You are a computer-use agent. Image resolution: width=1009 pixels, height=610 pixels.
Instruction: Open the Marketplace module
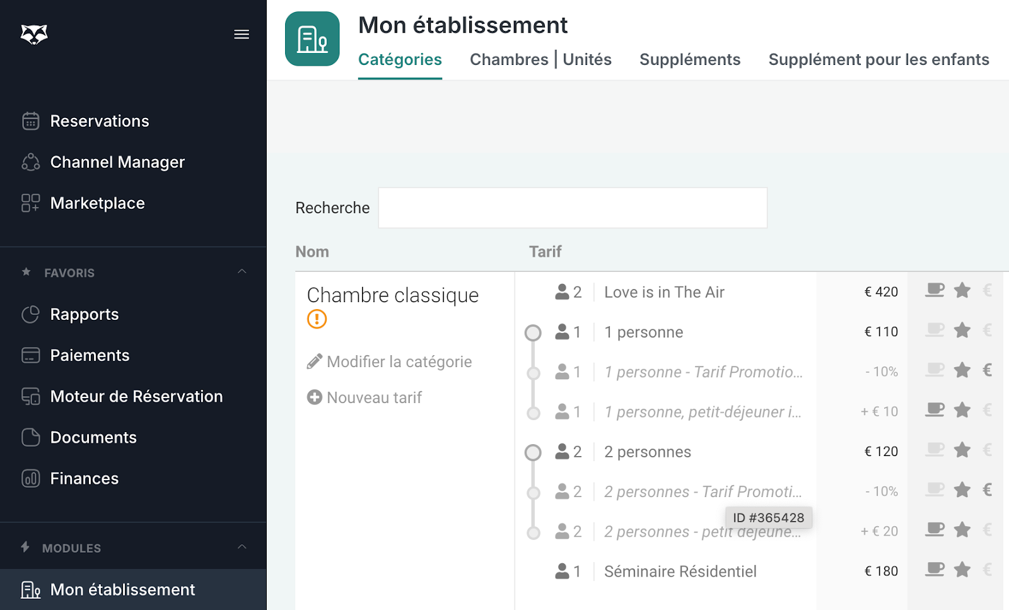[97, 203]
